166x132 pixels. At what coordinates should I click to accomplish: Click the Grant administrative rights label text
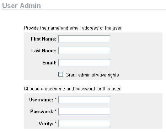[92, 75]
